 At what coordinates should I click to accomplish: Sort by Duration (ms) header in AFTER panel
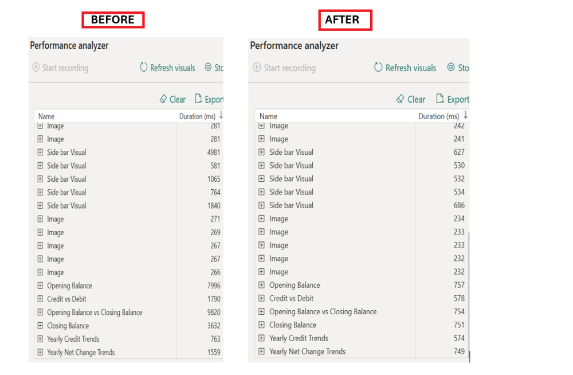[439, 116]
